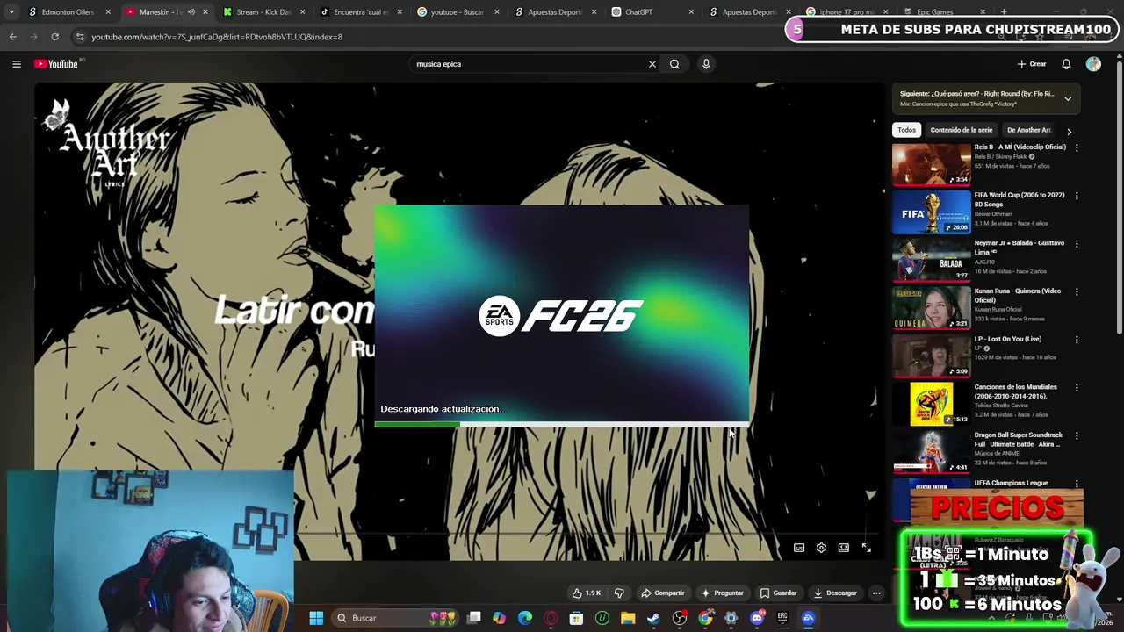Open Dragon Ball Super Soundtrack title
The height and width of the screenshot is (632, 1124).
click(1019, 439)
